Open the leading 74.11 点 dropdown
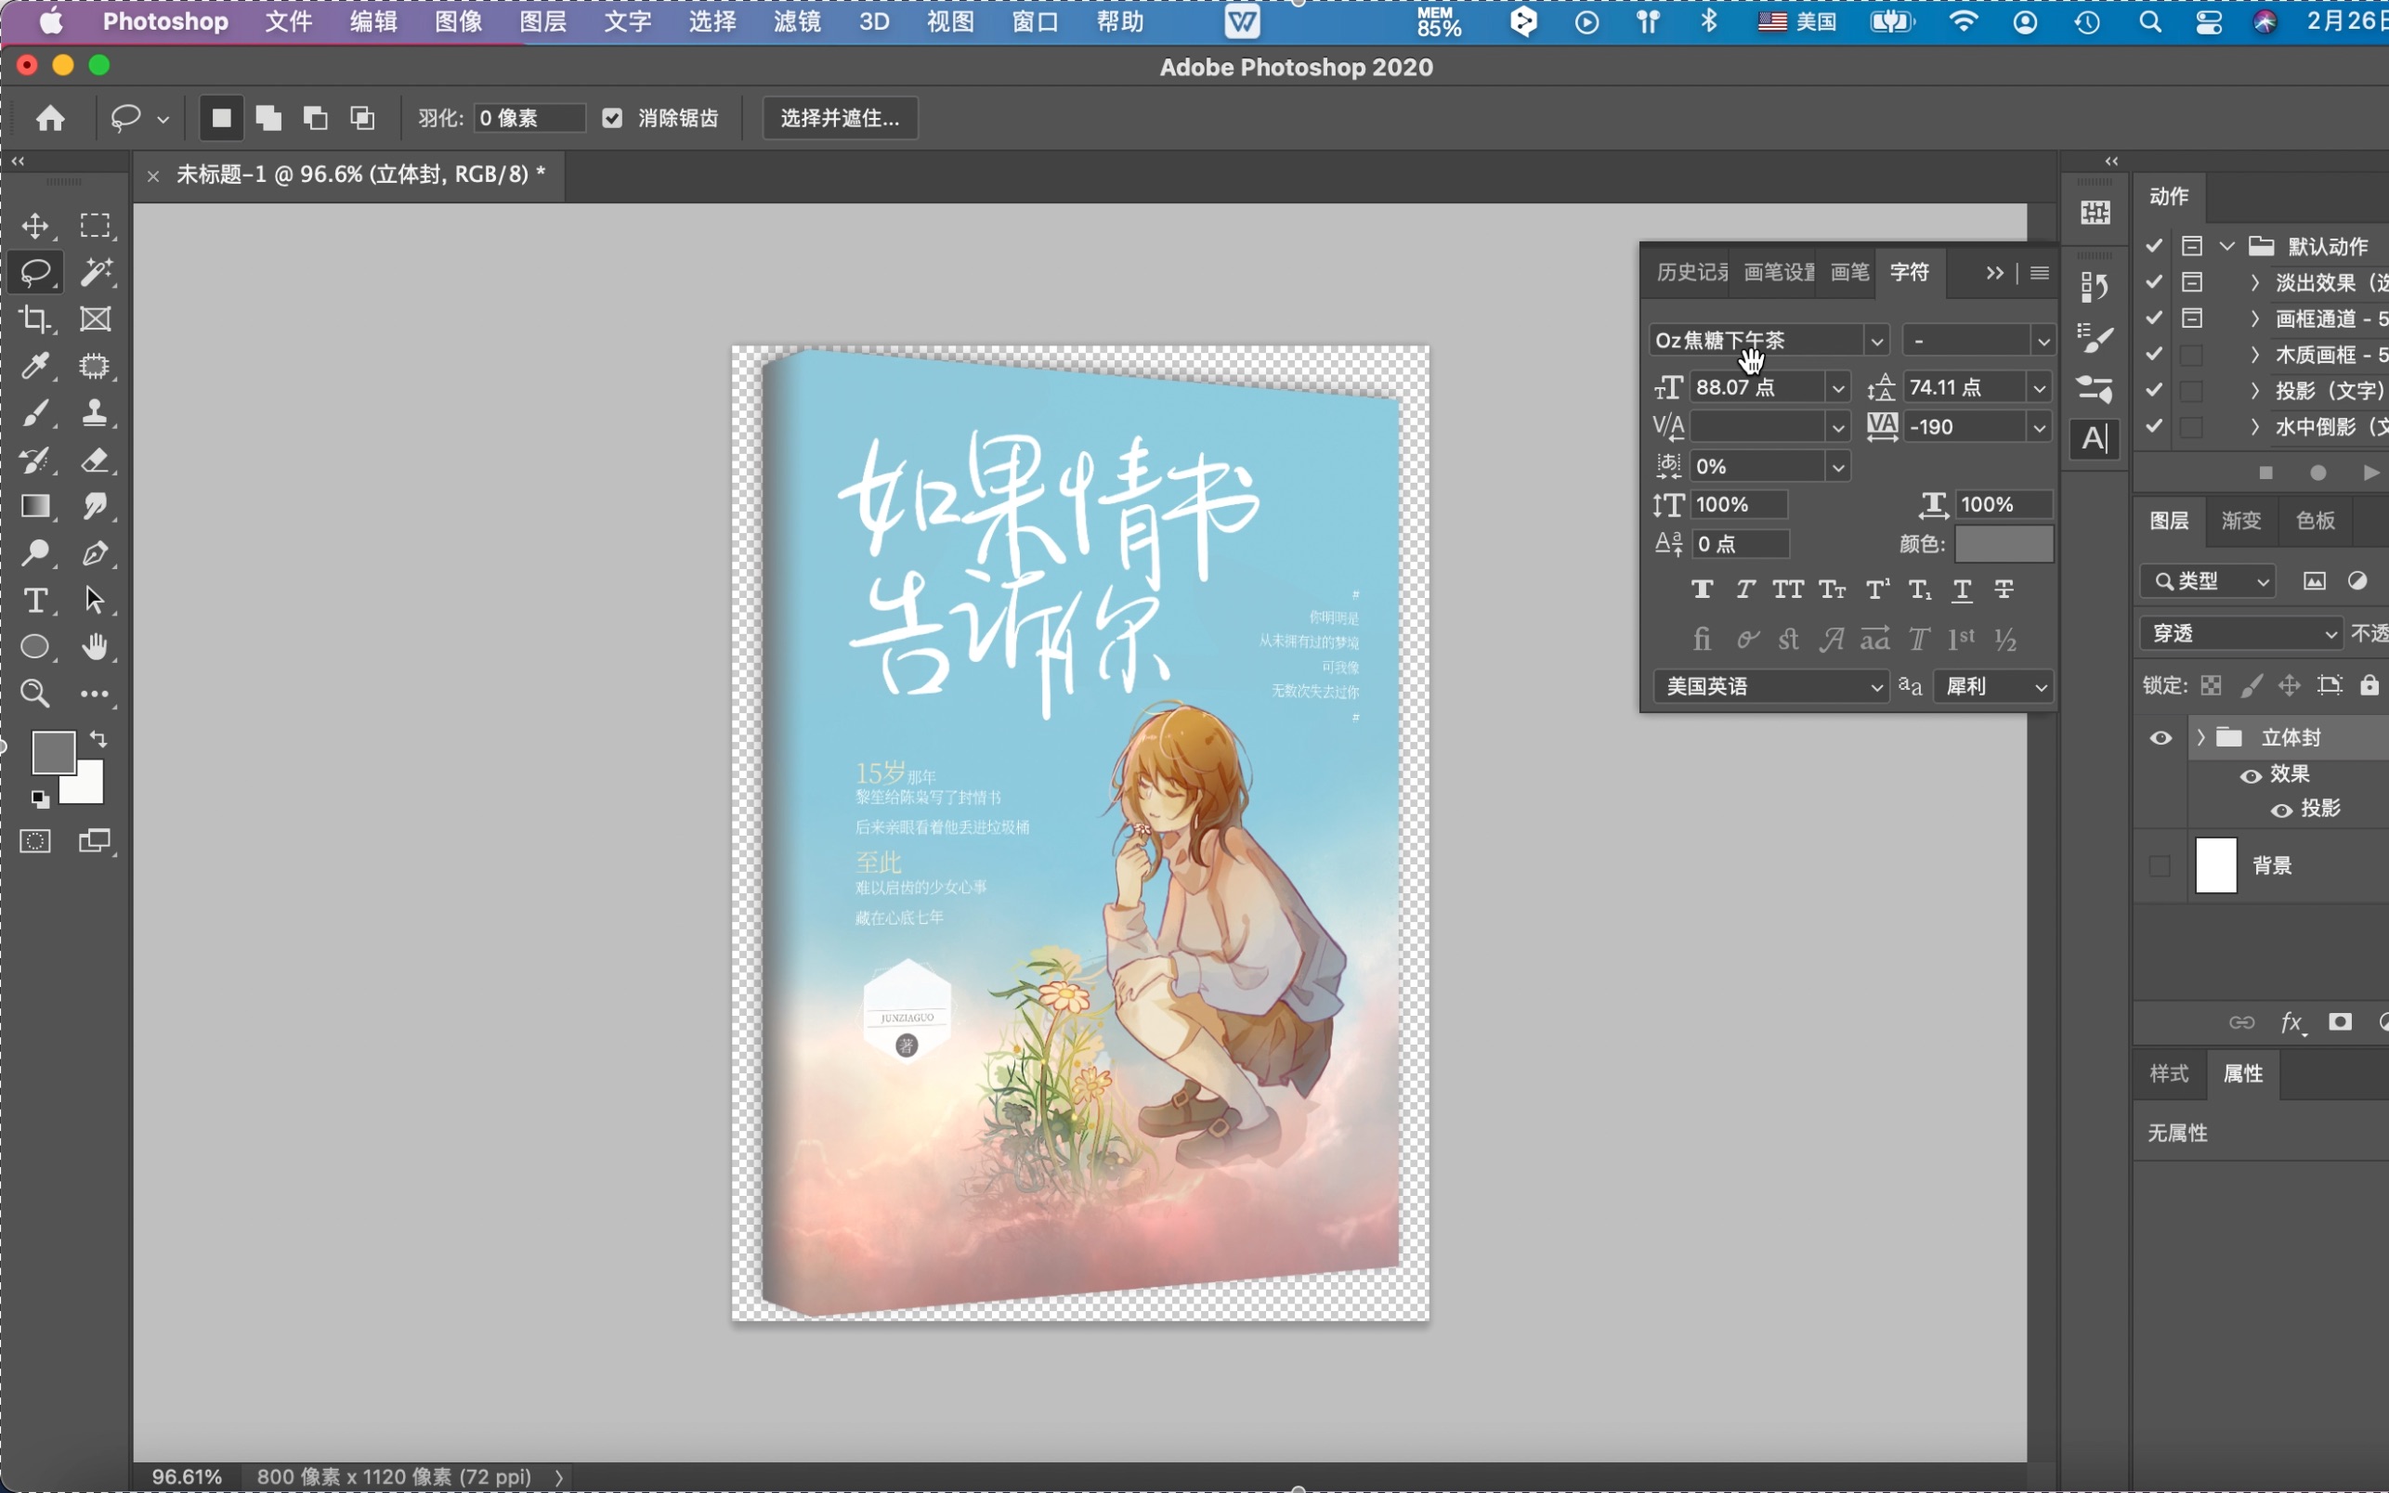The image size is (2389, 1493). point(2040,388)
